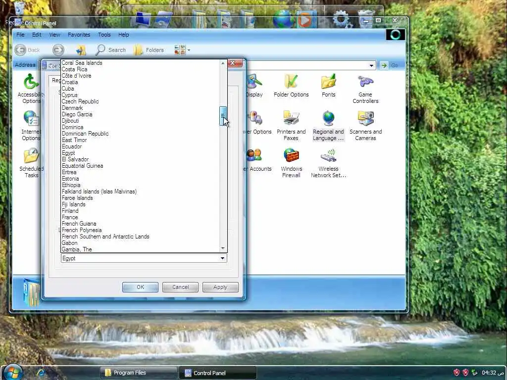This screenshot has width=507, height=380.
Task: Open the Help menu
Action: [x=123, y=35]
